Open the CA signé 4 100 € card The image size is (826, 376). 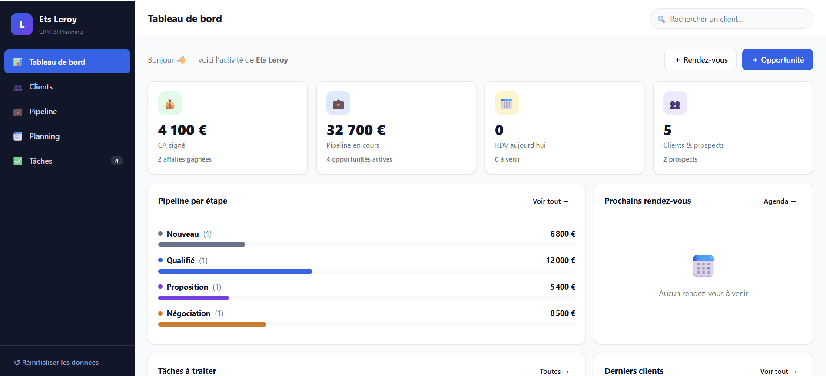(x=228, y=128)
